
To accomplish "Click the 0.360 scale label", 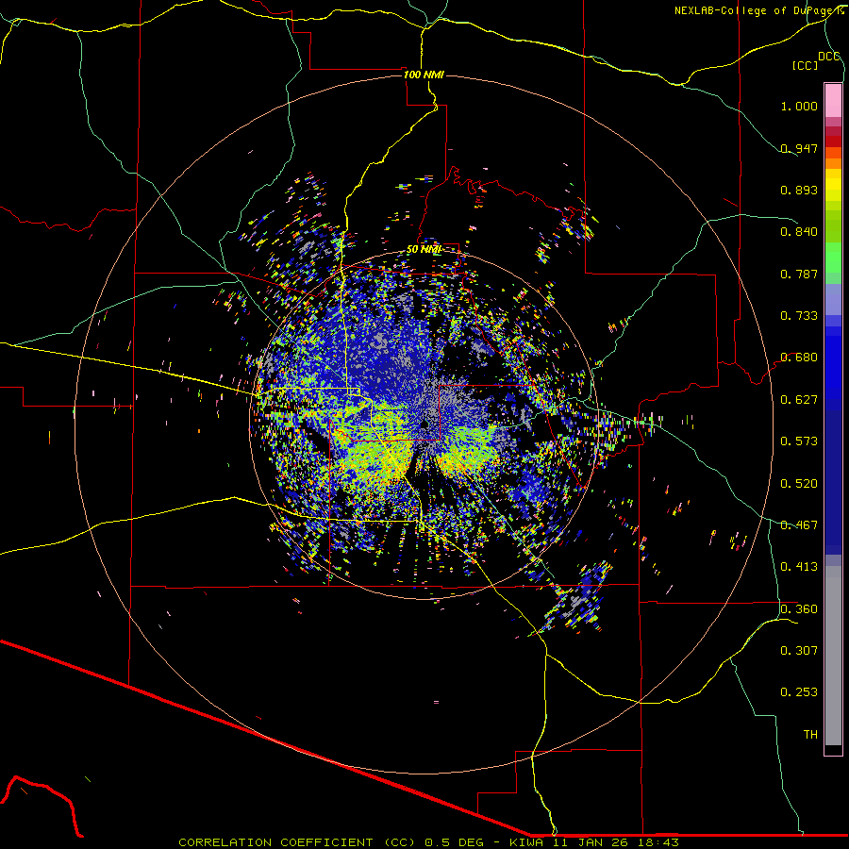I will [799, 609].
